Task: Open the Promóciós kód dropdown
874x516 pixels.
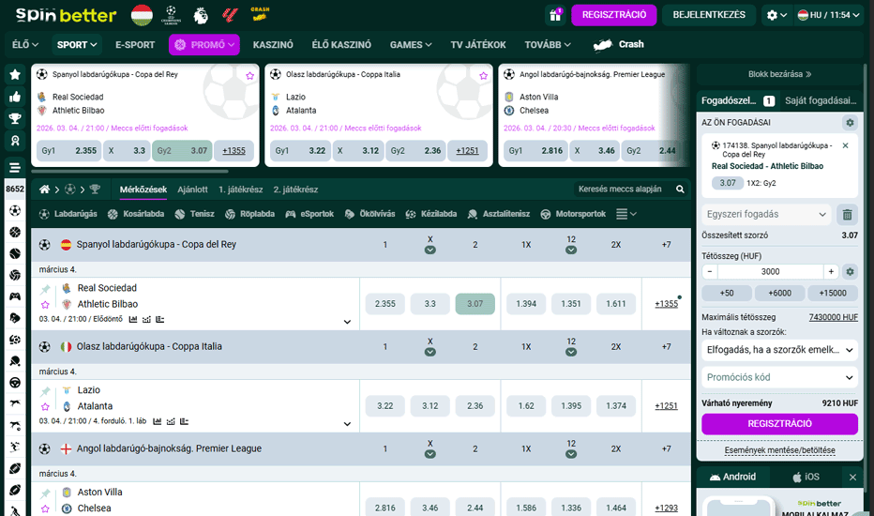Action: (x=779, y=378)
